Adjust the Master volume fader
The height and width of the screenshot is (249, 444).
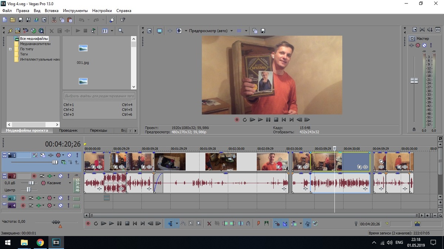[x=414, y=80]
